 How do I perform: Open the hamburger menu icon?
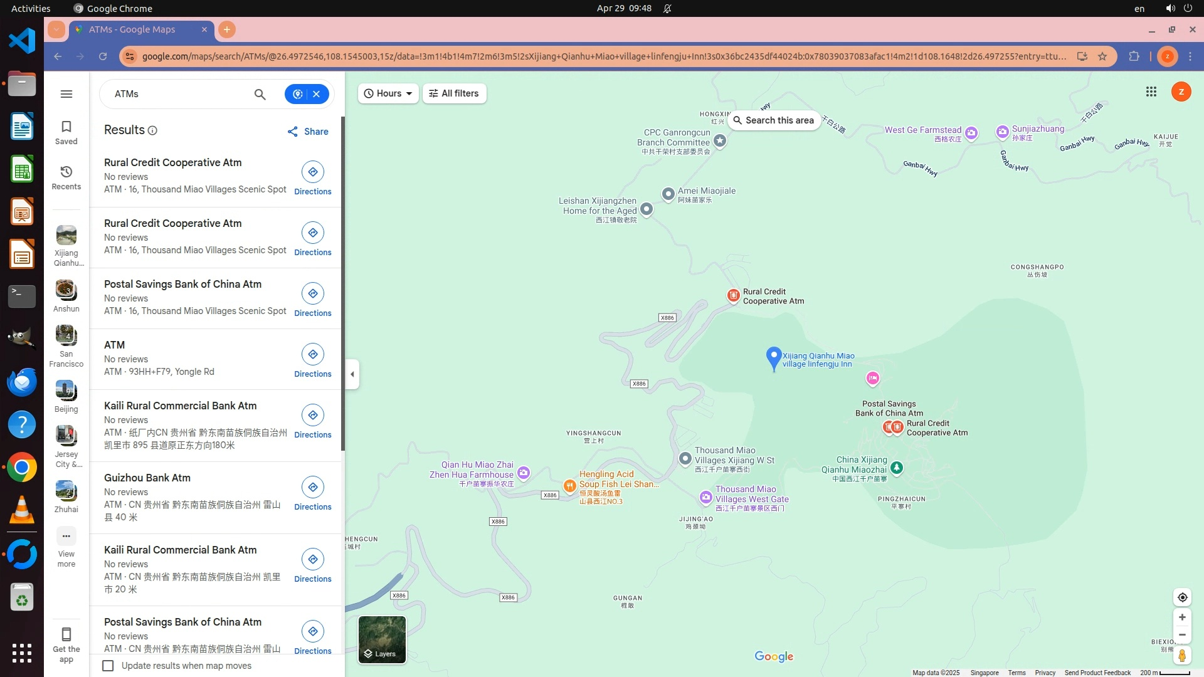66,94
